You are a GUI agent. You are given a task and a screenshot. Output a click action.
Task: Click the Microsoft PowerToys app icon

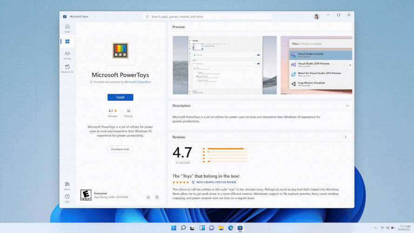coord(121,50)
